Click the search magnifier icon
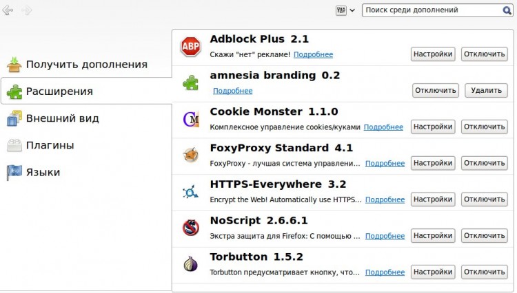The height and width of the screenshot is (293, 517). (x=507, y=10)
